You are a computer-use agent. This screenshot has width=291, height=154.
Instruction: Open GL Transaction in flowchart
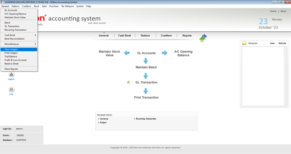pos(146,82)
